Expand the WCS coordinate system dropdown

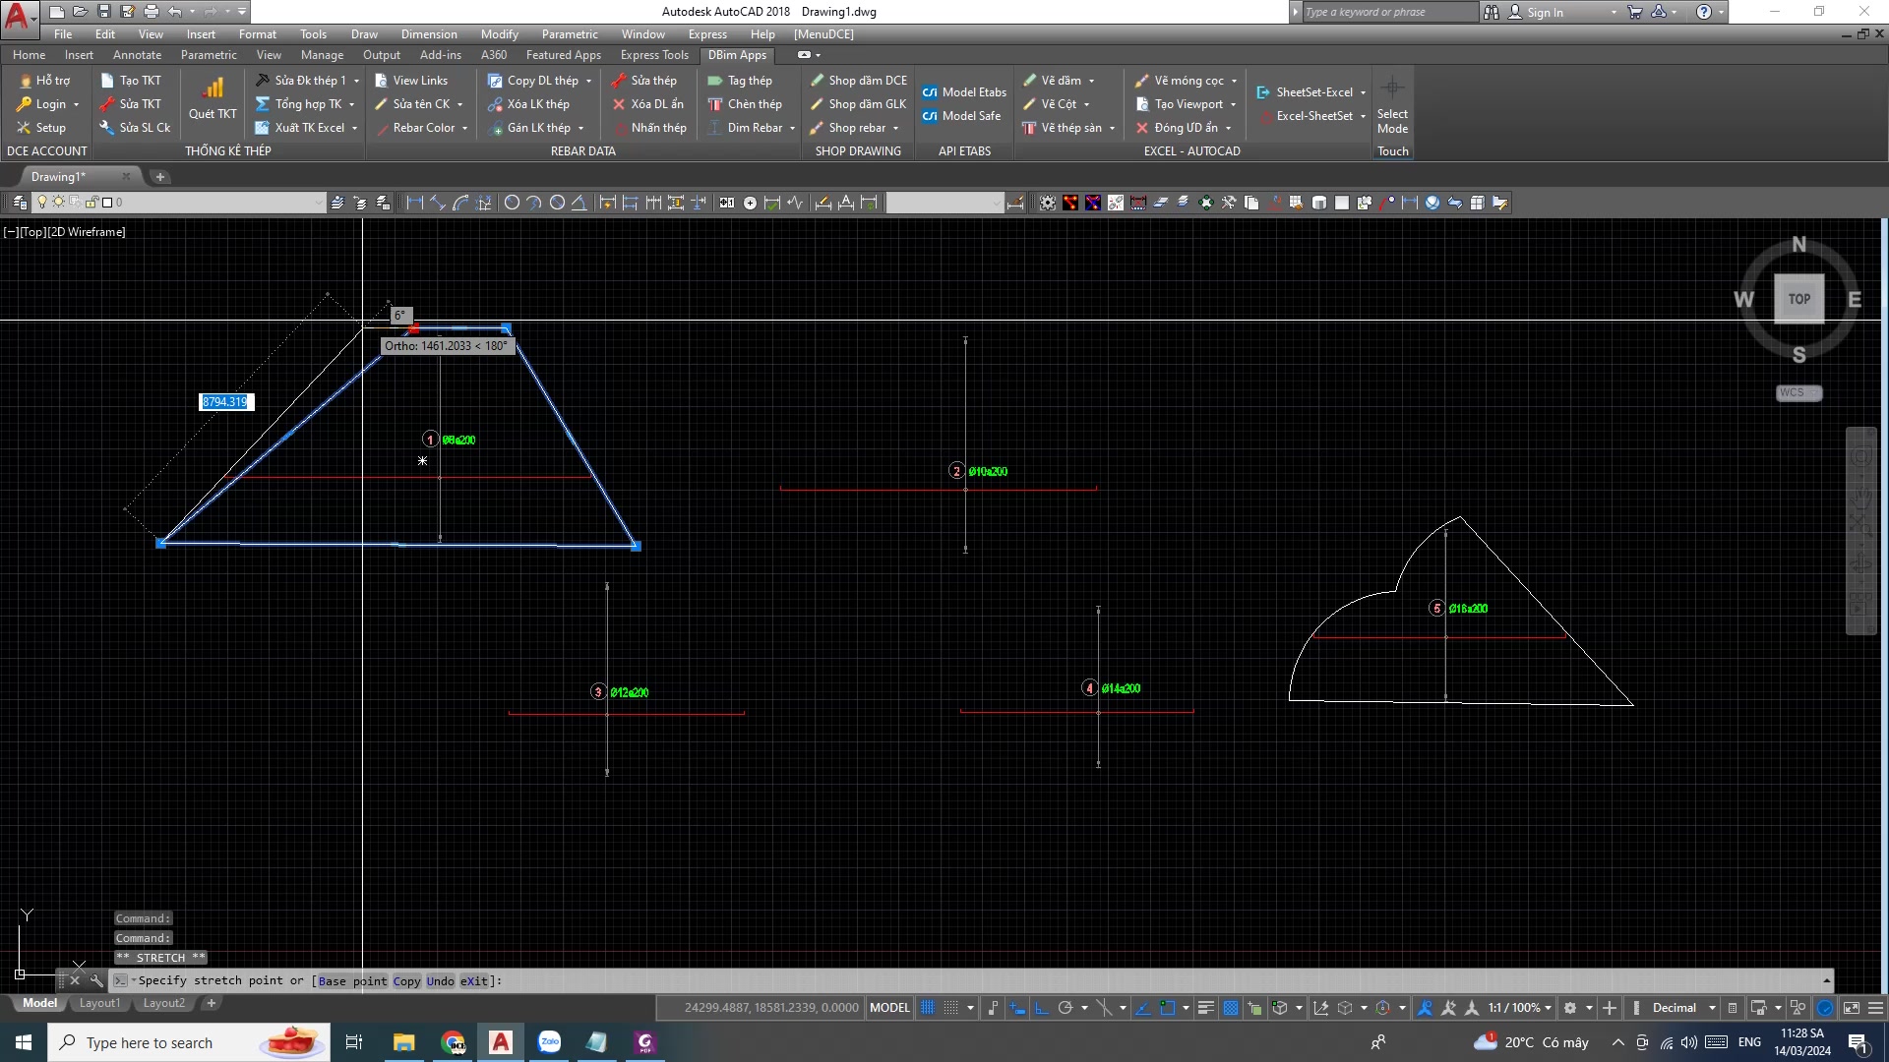tap(1798, 393)
